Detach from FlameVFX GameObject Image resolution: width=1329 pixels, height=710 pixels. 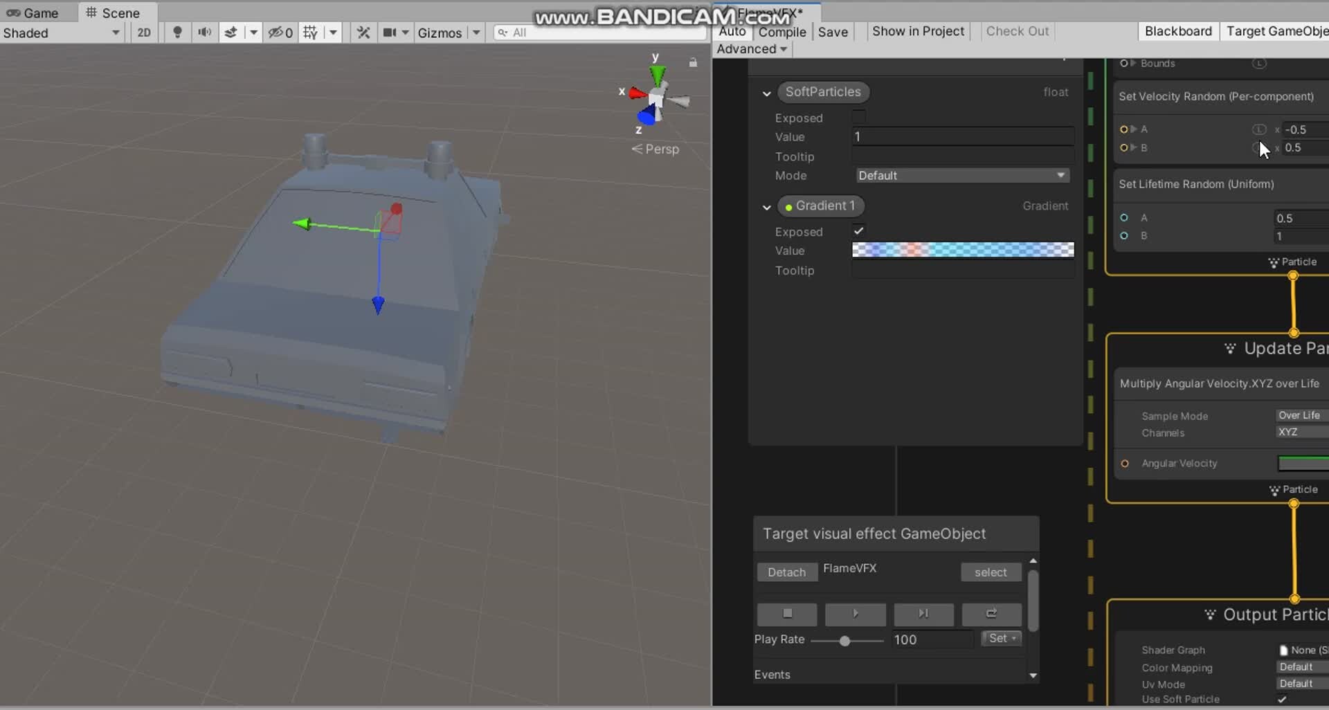tap(786, 572)
